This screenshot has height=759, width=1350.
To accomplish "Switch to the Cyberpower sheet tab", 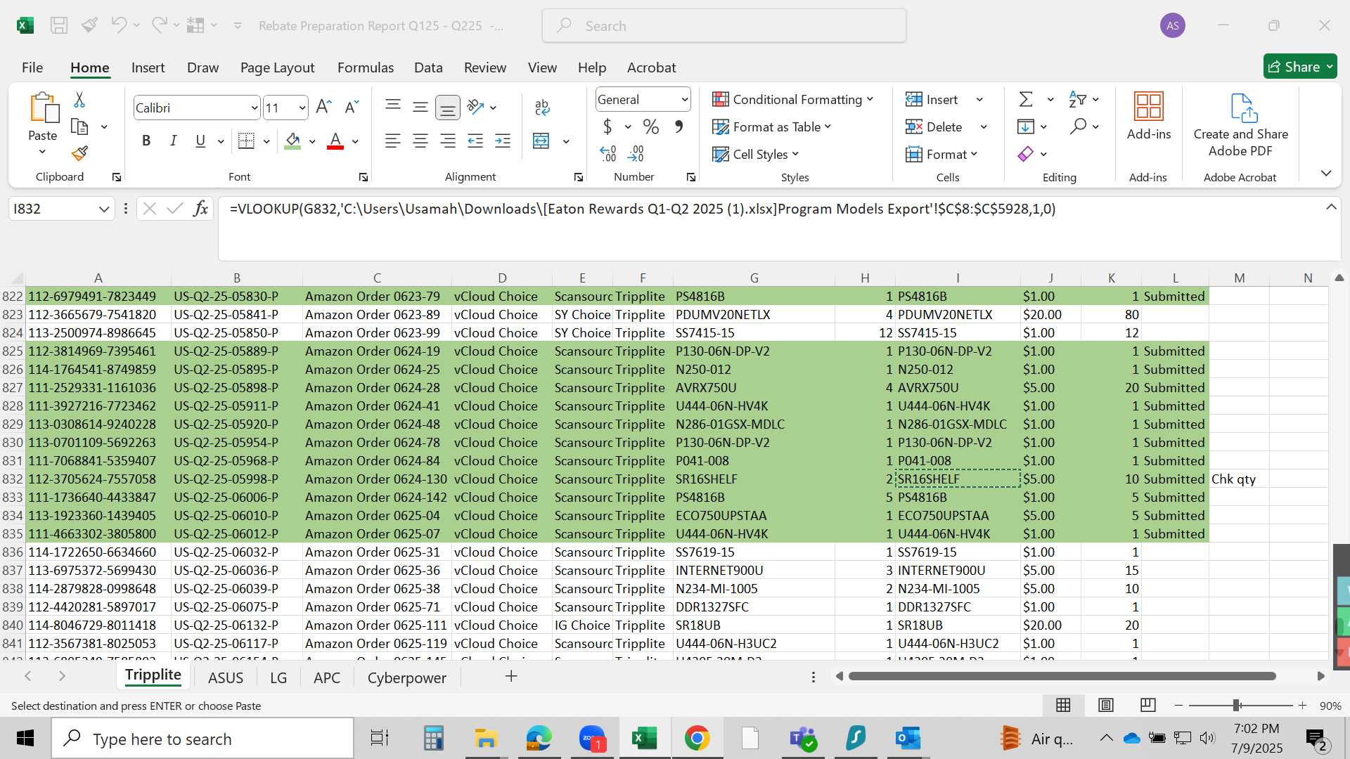I will [x=406, y=677].
